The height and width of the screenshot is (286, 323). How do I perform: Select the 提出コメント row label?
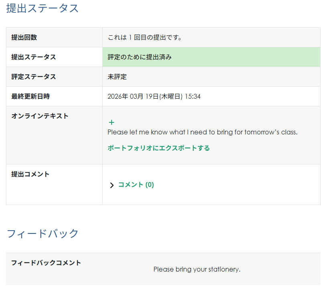30,174
